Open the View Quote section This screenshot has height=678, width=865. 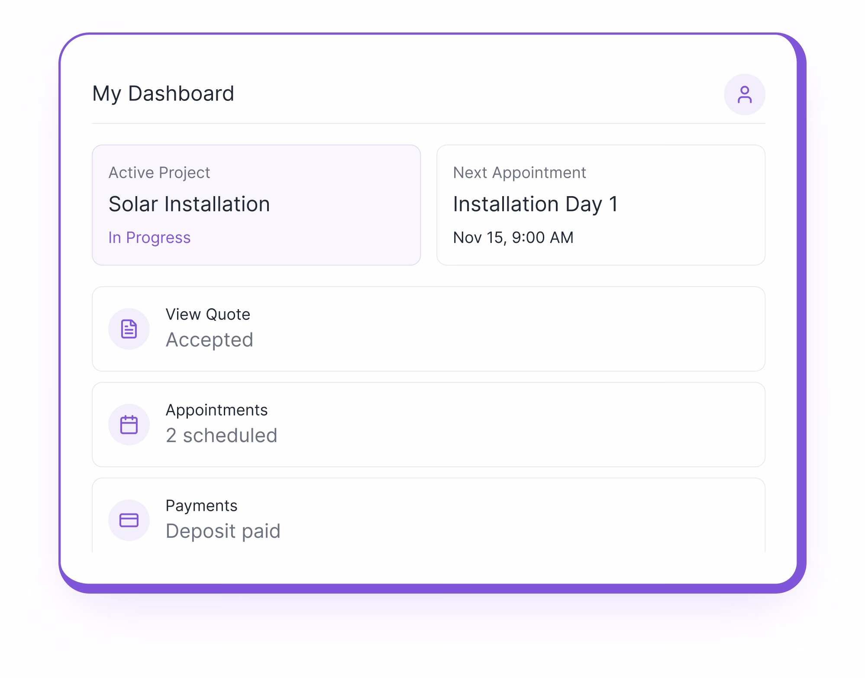(x=429, y=328)
